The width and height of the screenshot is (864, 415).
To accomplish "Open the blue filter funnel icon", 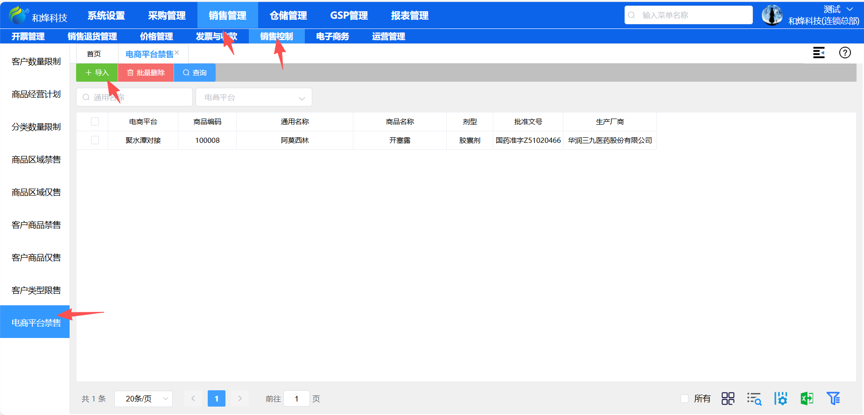I will click(833, 398).
